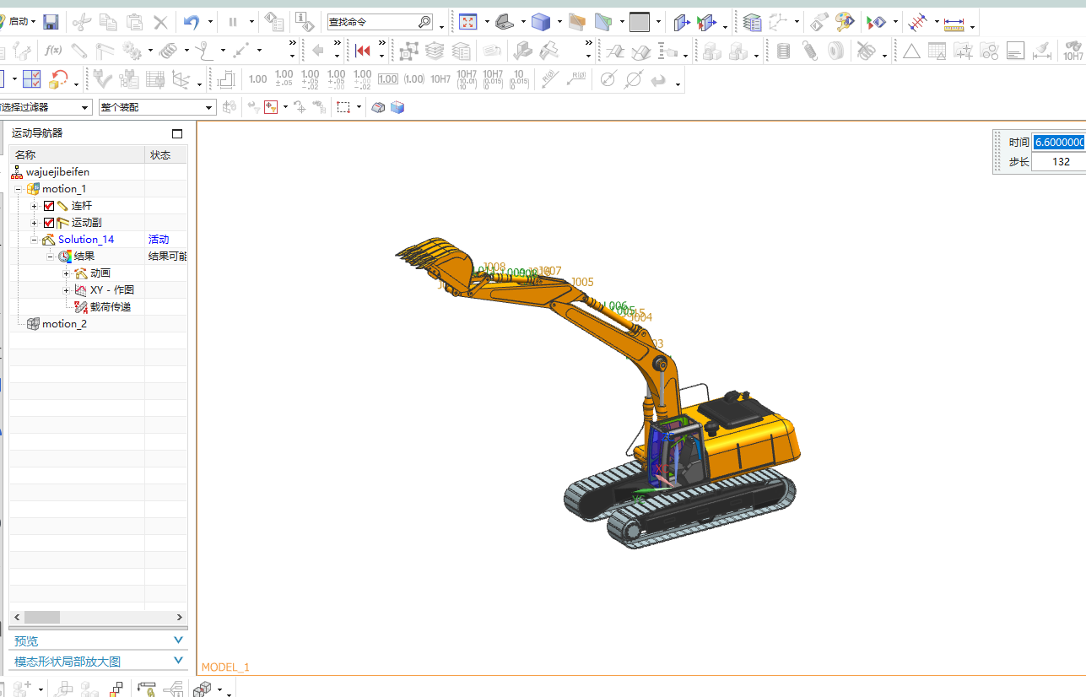Click the Paste clipboard icon

(134, 22)
